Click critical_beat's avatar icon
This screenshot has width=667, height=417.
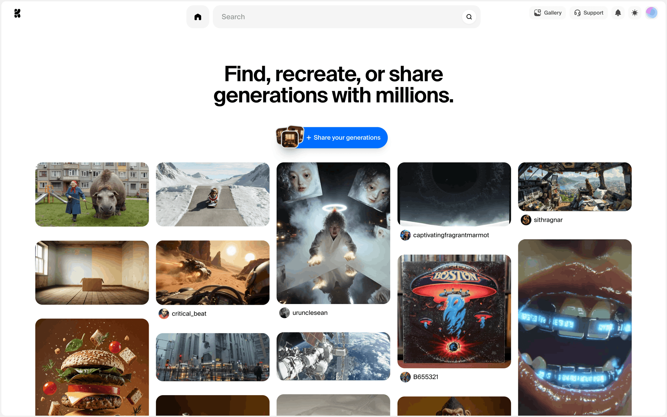[x=164, y=314]
